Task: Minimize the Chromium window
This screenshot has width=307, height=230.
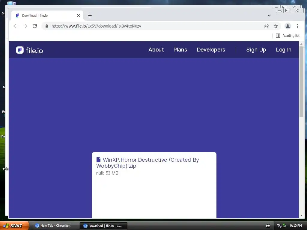Action: click(x=280, y=10)
